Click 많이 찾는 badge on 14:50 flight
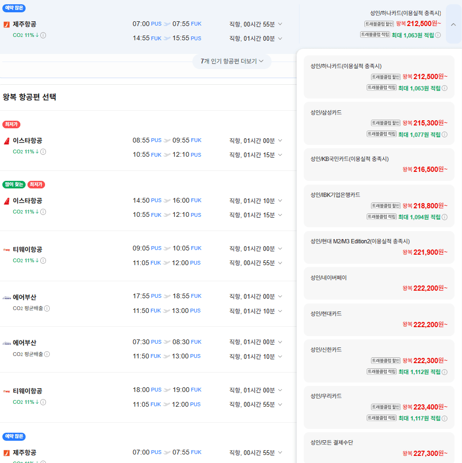The height and width of the screenshot is (463, 462). 14,185
